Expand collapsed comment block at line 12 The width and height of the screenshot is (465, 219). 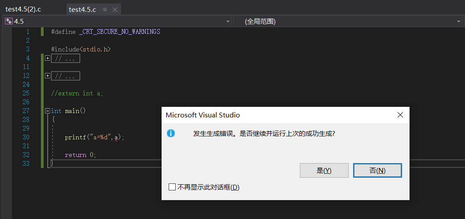[x=48, y=76]
